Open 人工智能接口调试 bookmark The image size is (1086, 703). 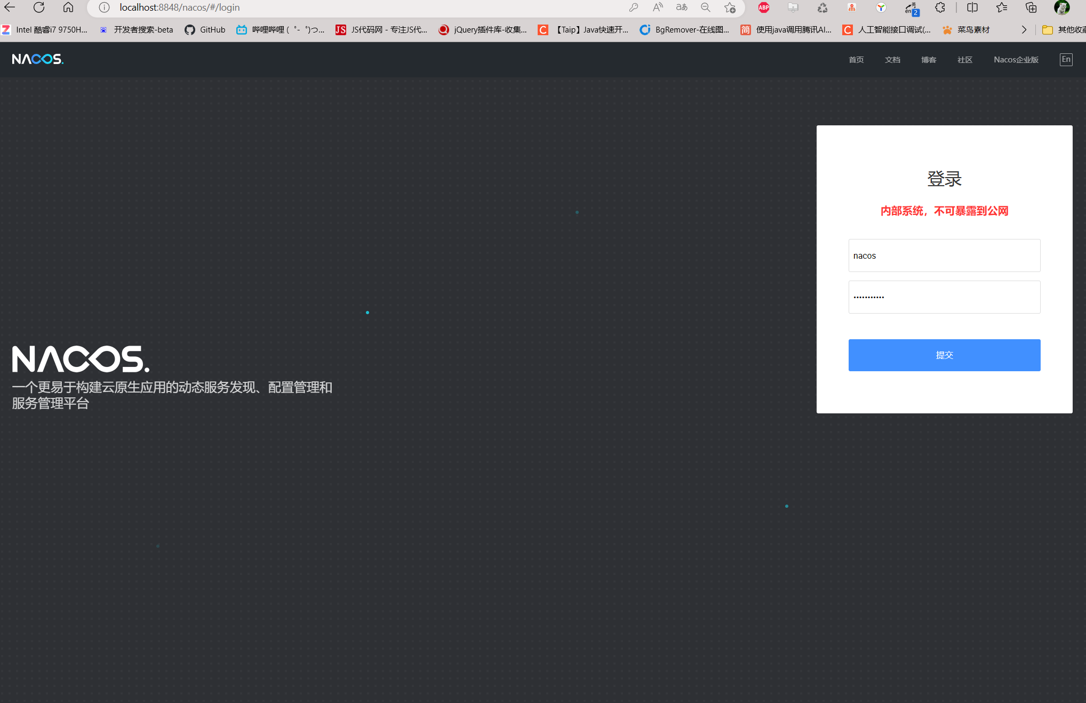pos(887,30)
